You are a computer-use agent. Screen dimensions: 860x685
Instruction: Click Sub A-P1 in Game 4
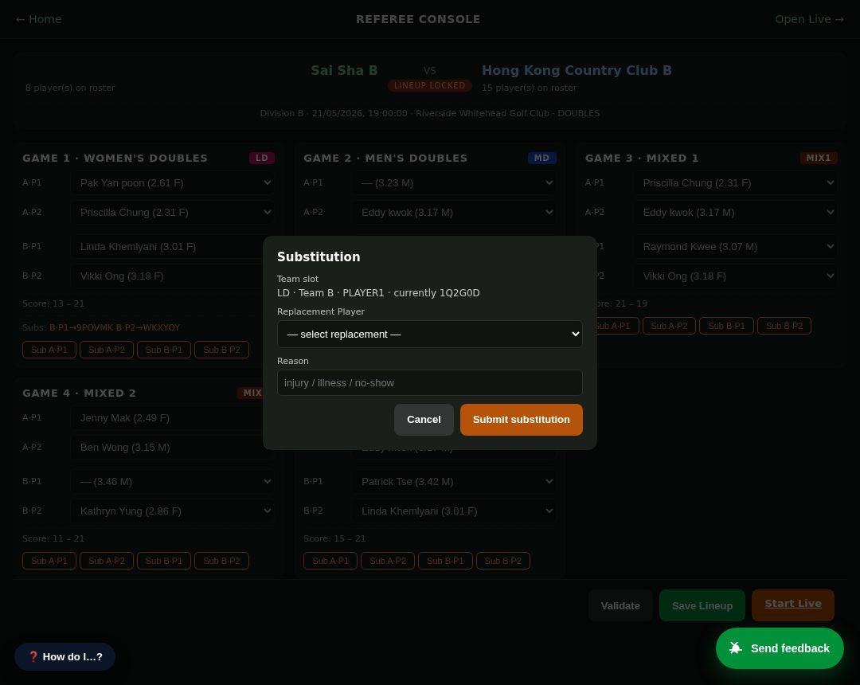coord(49,561)
